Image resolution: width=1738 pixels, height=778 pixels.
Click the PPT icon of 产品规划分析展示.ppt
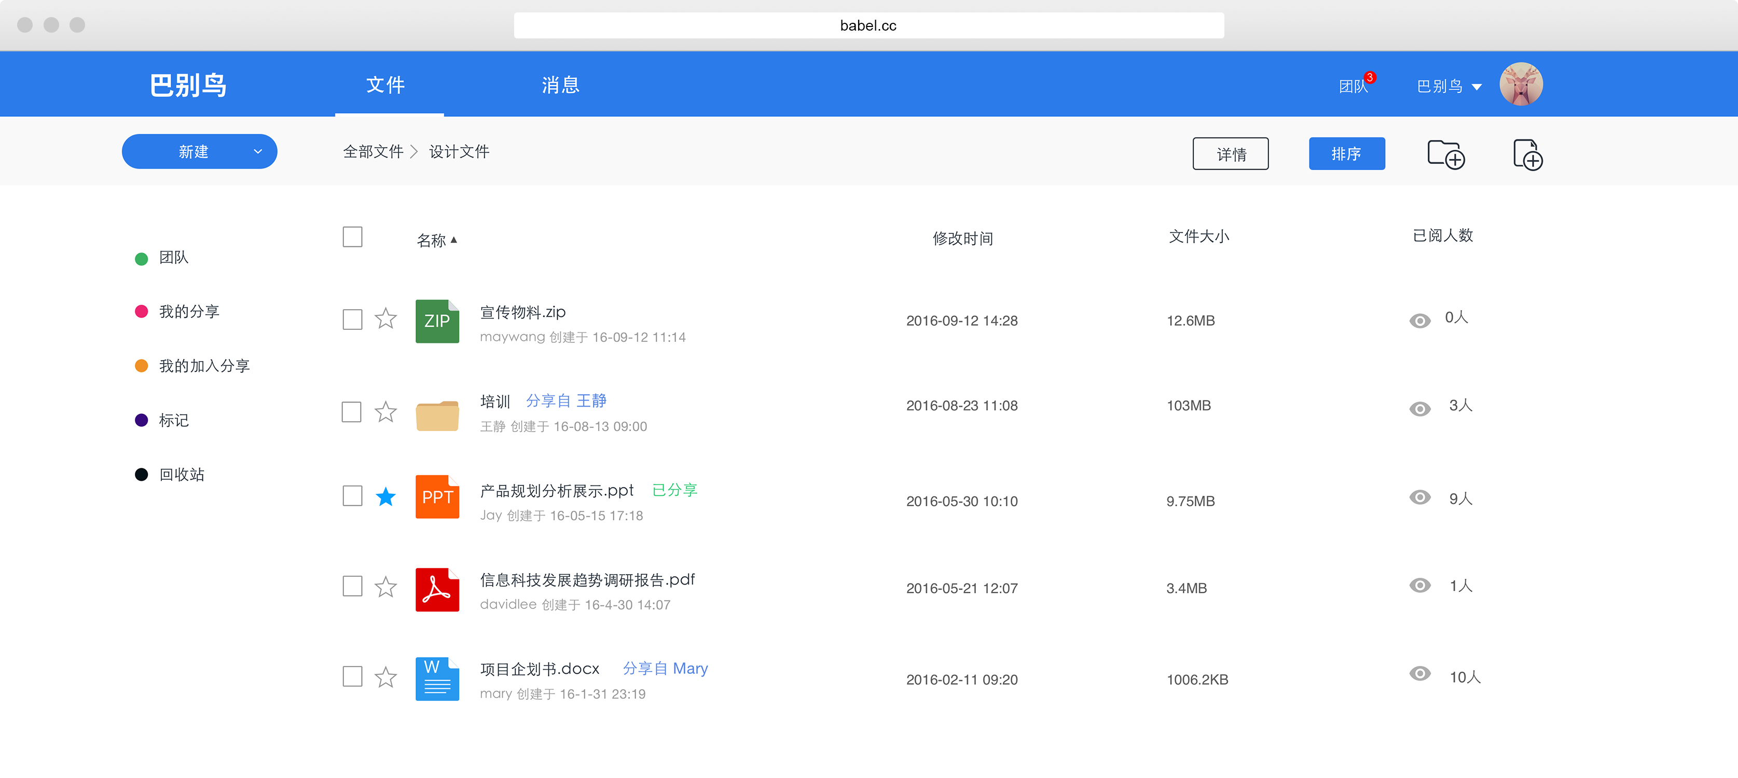(437, 497)
